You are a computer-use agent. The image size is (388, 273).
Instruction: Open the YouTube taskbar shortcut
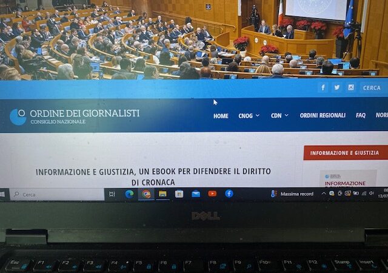pos(212,194)
